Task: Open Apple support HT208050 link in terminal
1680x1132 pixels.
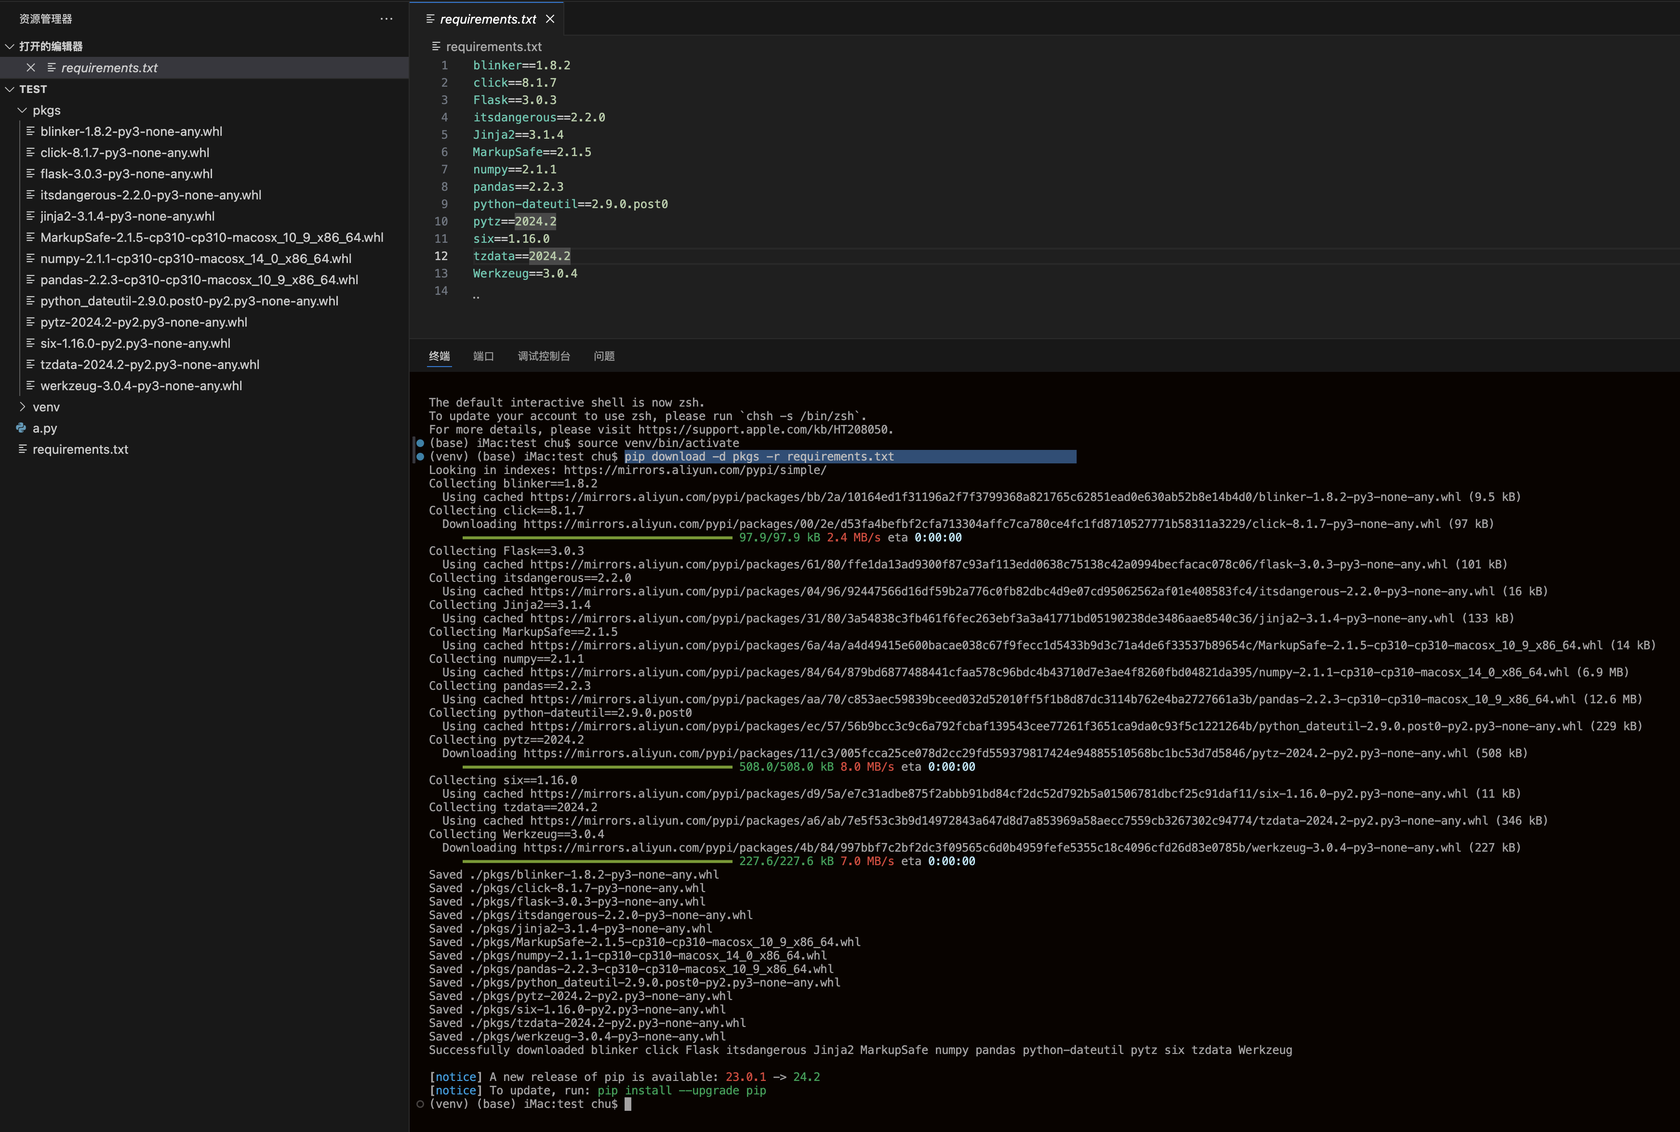Action: point(764,430)
